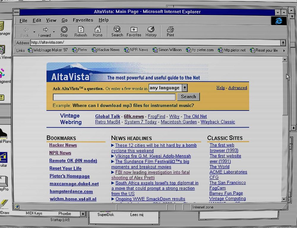Open Vikings fire G.M. Kwesi Adofo-Mensah headline
The width and height of the screenshot is (297, 228).
[x=153, y=156]
